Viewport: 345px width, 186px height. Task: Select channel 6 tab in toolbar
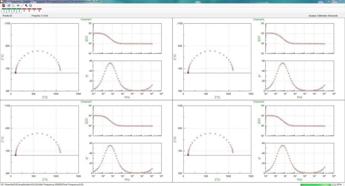(x=29, y=11)
